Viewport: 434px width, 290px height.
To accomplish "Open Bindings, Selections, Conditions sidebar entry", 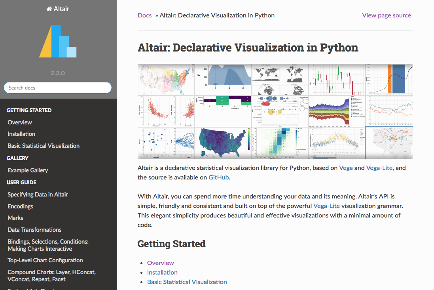I will pyautogui.click(x=48, y=245).
